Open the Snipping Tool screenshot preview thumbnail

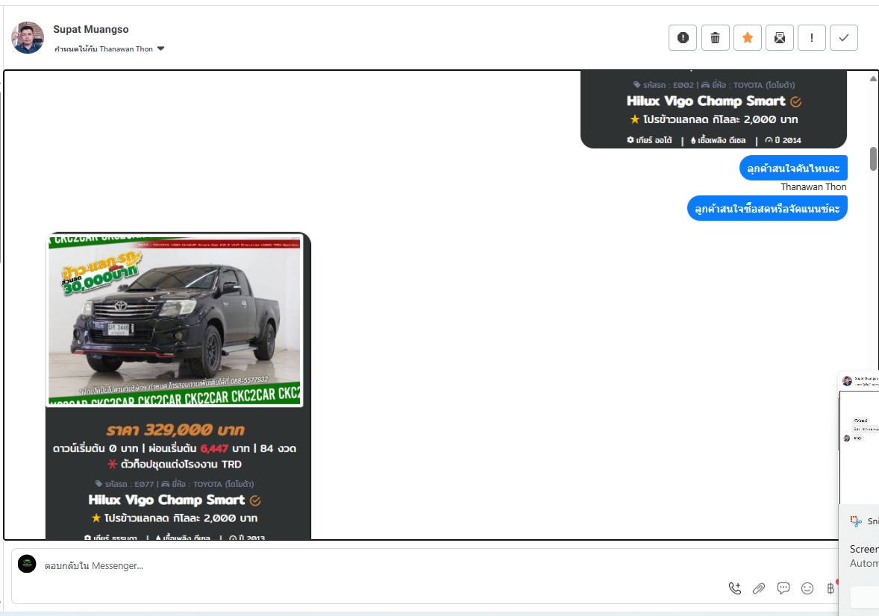859,437
